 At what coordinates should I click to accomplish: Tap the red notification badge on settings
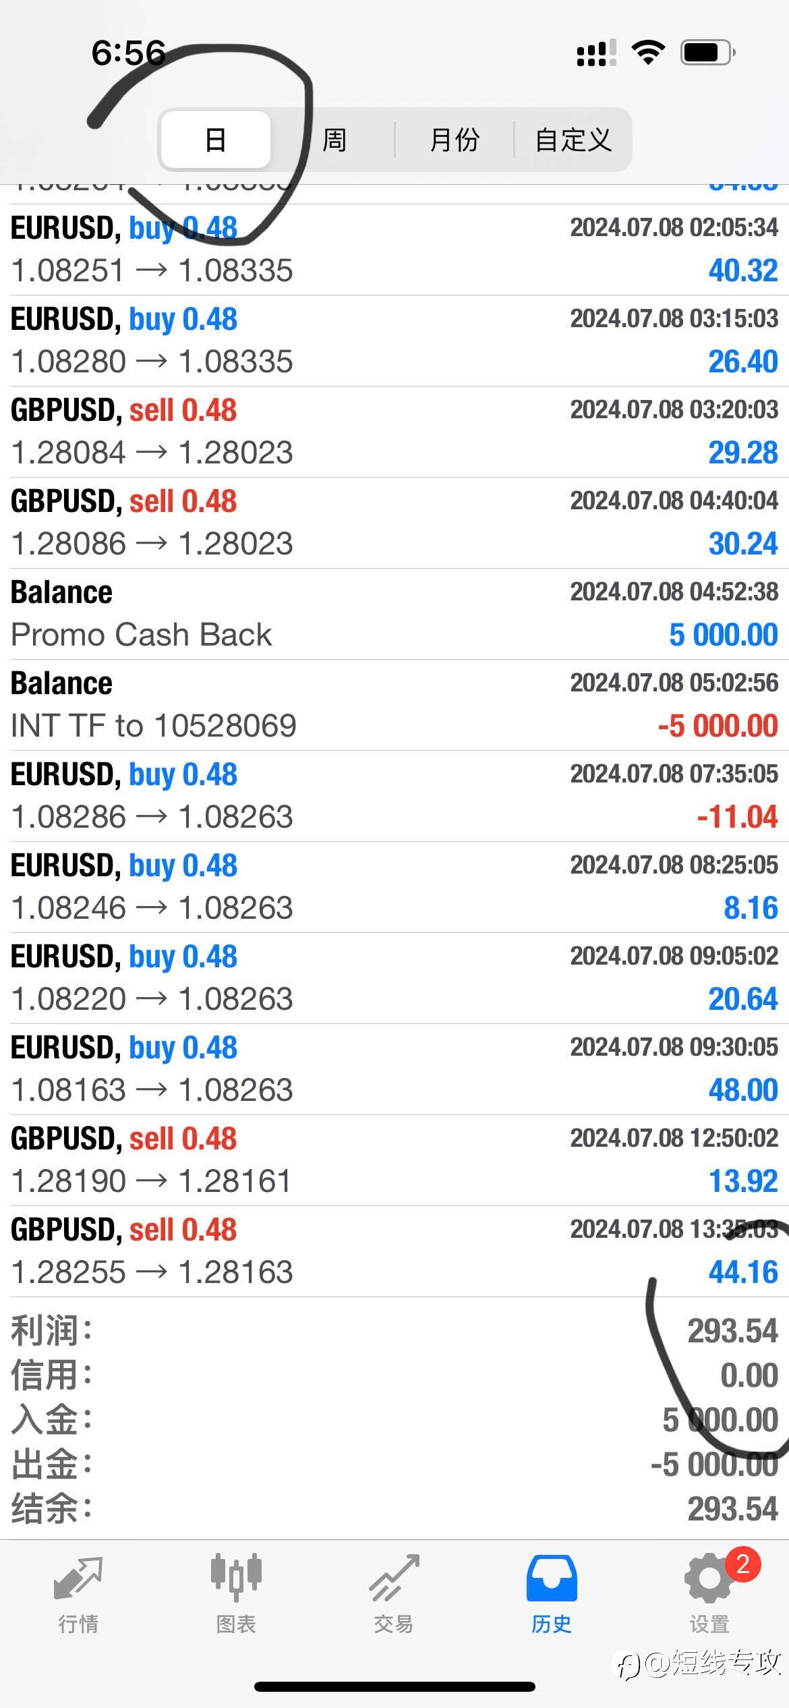[742, 1564]
